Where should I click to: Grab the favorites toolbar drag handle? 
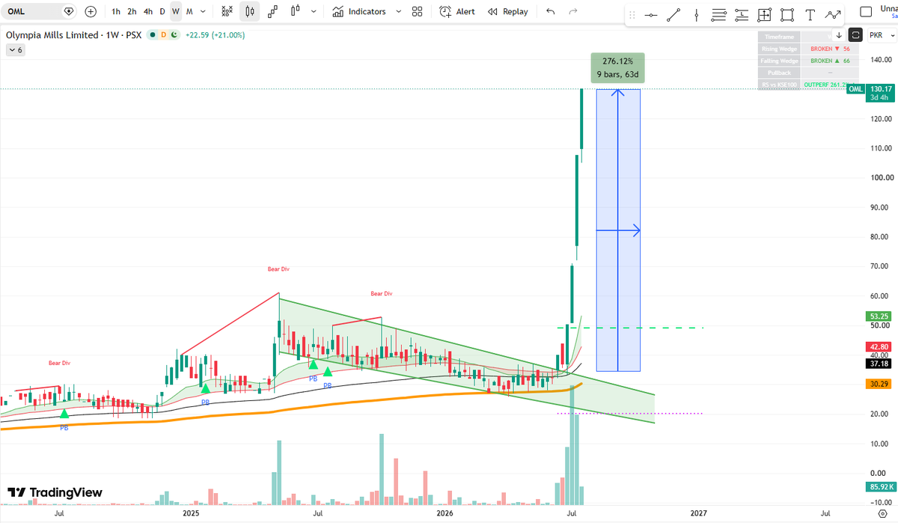point(632,15)
